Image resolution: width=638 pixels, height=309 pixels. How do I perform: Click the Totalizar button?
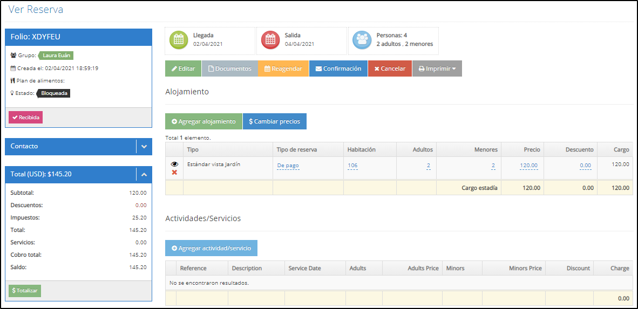(x=25, y=291)
